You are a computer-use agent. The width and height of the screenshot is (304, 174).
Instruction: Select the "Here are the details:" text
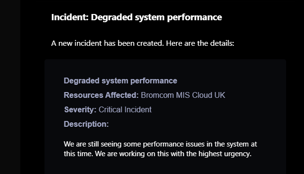click(x=200, y=43)
